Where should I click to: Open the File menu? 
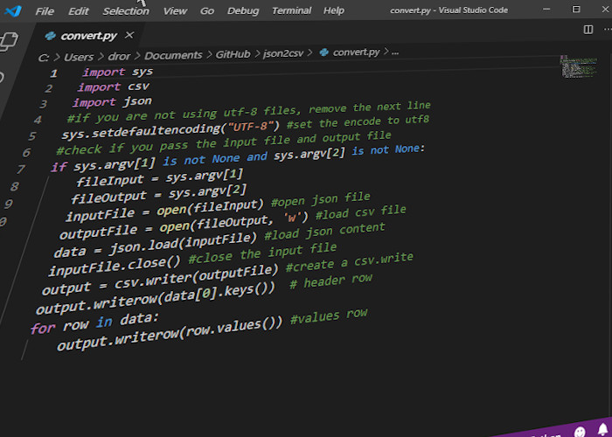point(45,10)
